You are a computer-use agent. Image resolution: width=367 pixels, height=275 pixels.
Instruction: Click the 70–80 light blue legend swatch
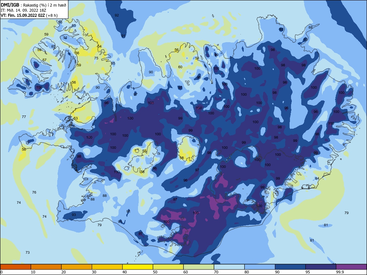point(229,267)
